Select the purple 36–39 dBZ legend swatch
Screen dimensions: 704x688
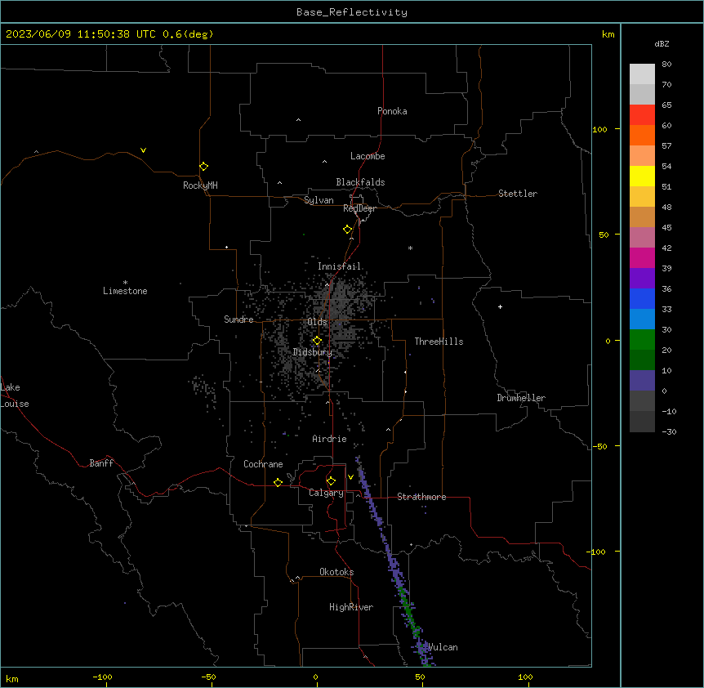coord(642,279)
